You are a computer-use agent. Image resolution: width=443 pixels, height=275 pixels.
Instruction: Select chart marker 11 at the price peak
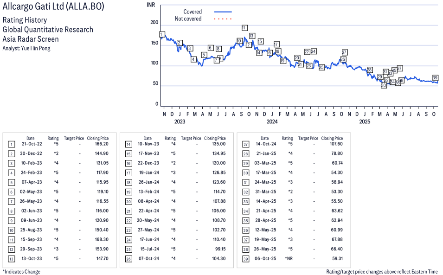click(x=244, y=28)
